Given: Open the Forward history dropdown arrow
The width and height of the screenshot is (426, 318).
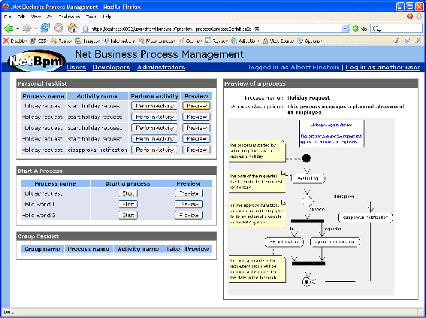Looking at the screenshot, I should tap(35, 29).
